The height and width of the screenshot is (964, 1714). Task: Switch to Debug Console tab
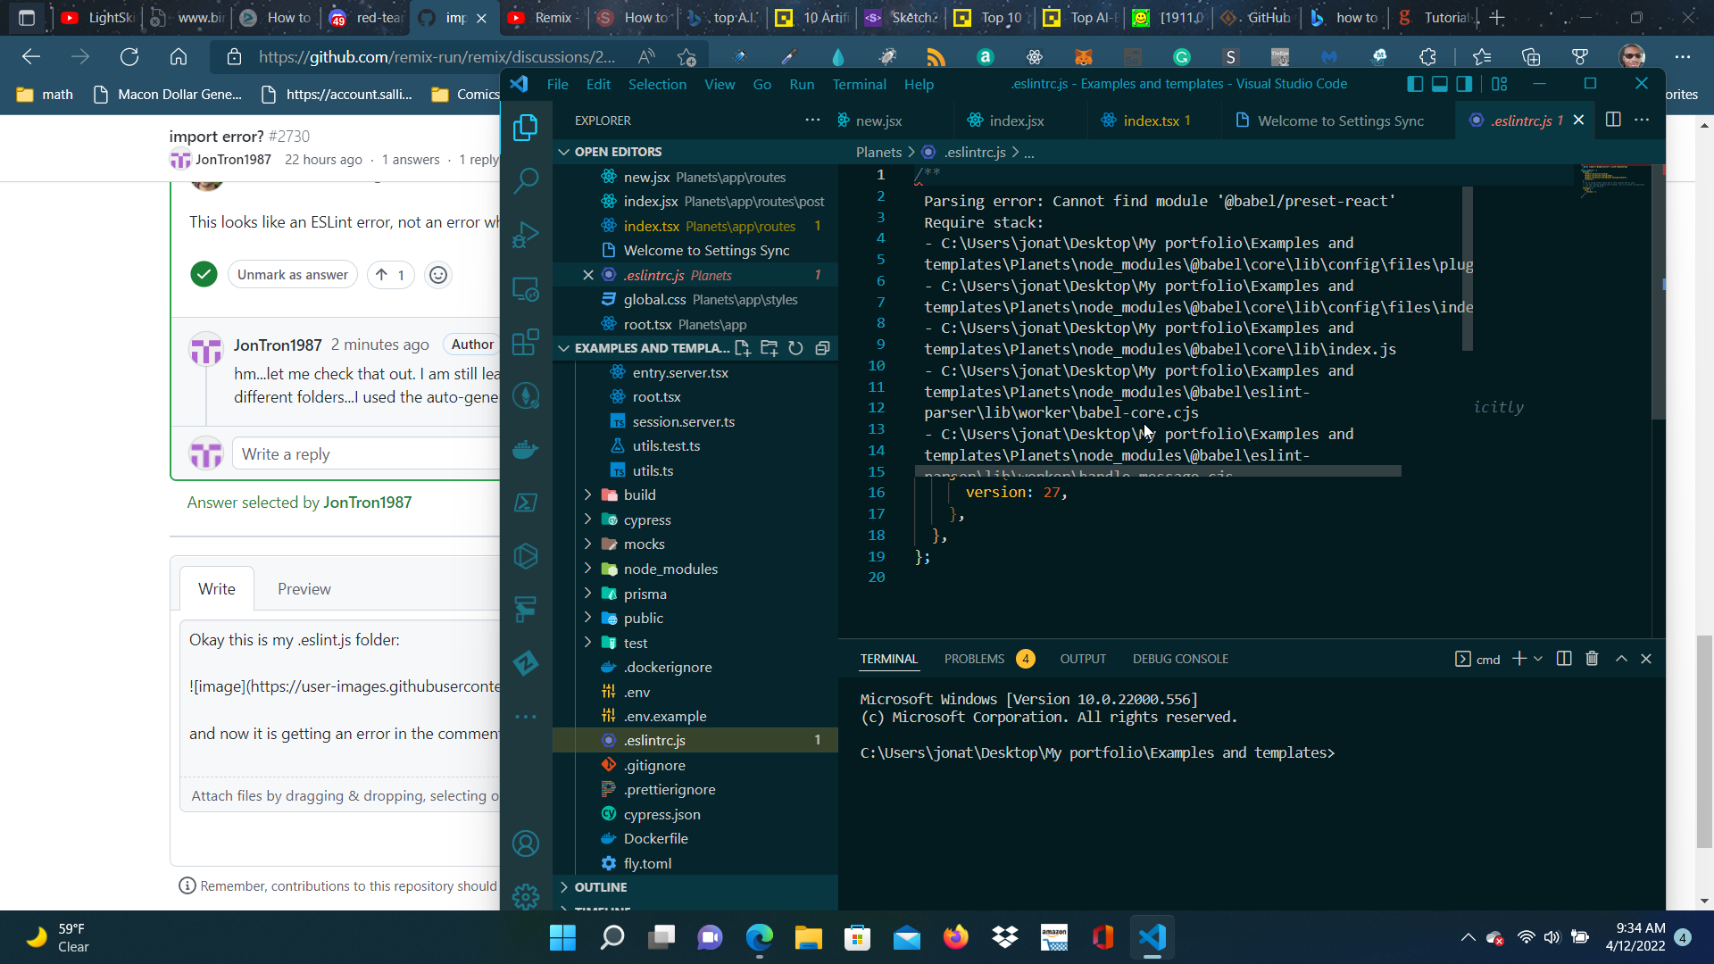(x=1180, y=659)
